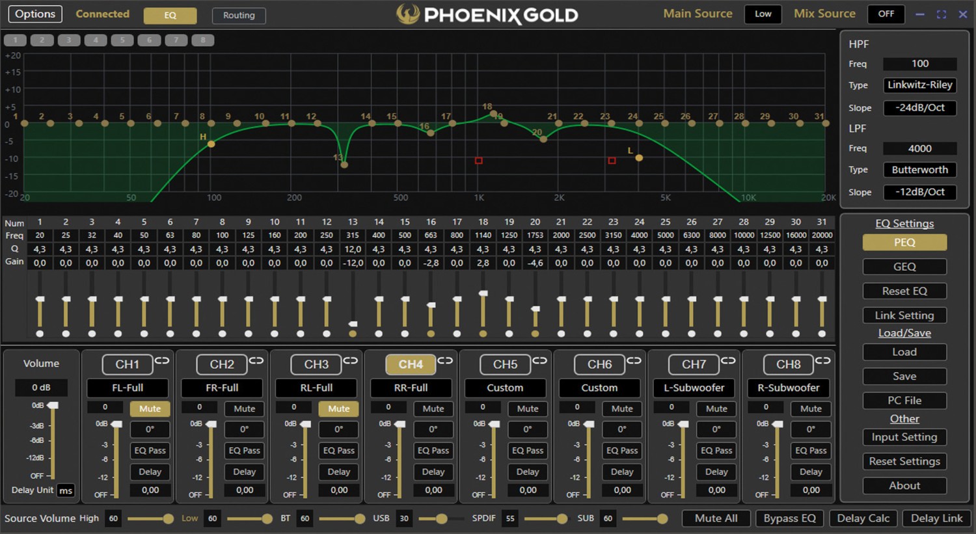Open CH1 FL-Full channel type dropdown
976x534 pixels.
coord(128,388)
